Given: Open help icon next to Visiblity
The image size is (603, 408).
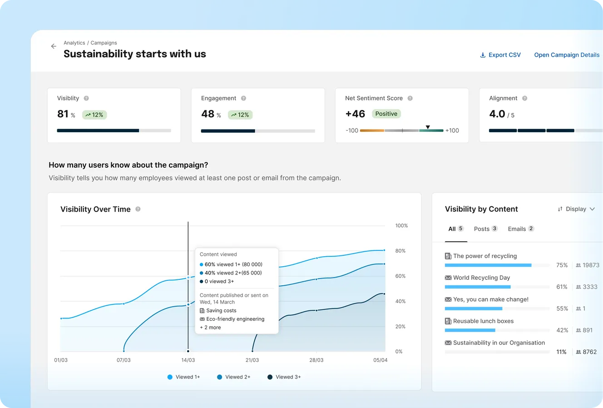Looking at the screenshot, I should [x=86, y=98].
